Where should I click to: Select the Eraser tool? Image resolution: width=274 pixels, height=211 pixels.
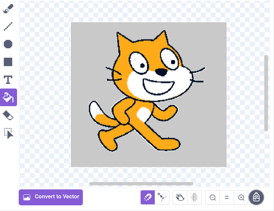pos(8,115)
